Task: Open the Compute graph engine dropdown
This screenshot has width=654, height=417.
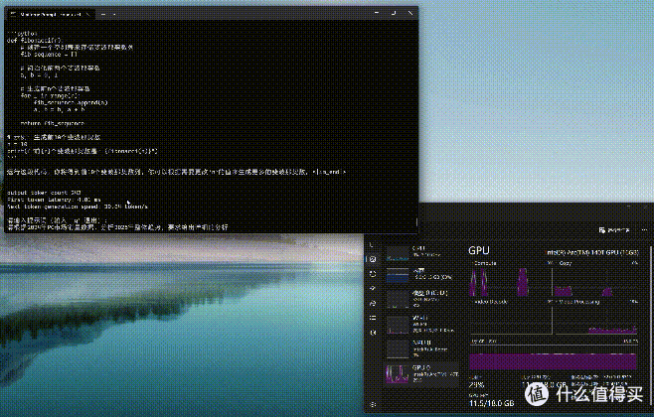Action: (x=485, y=263)
